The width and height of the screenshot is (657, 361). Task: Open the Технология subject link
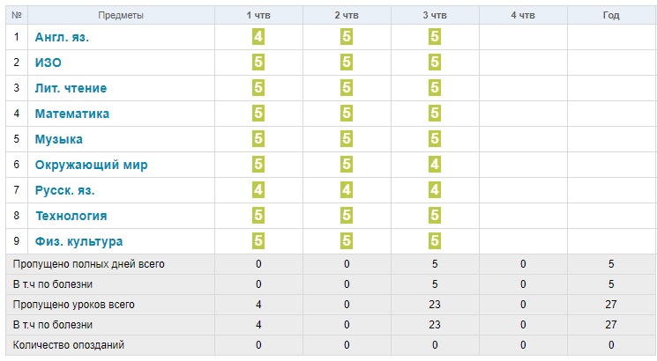(x=71, y=216)
